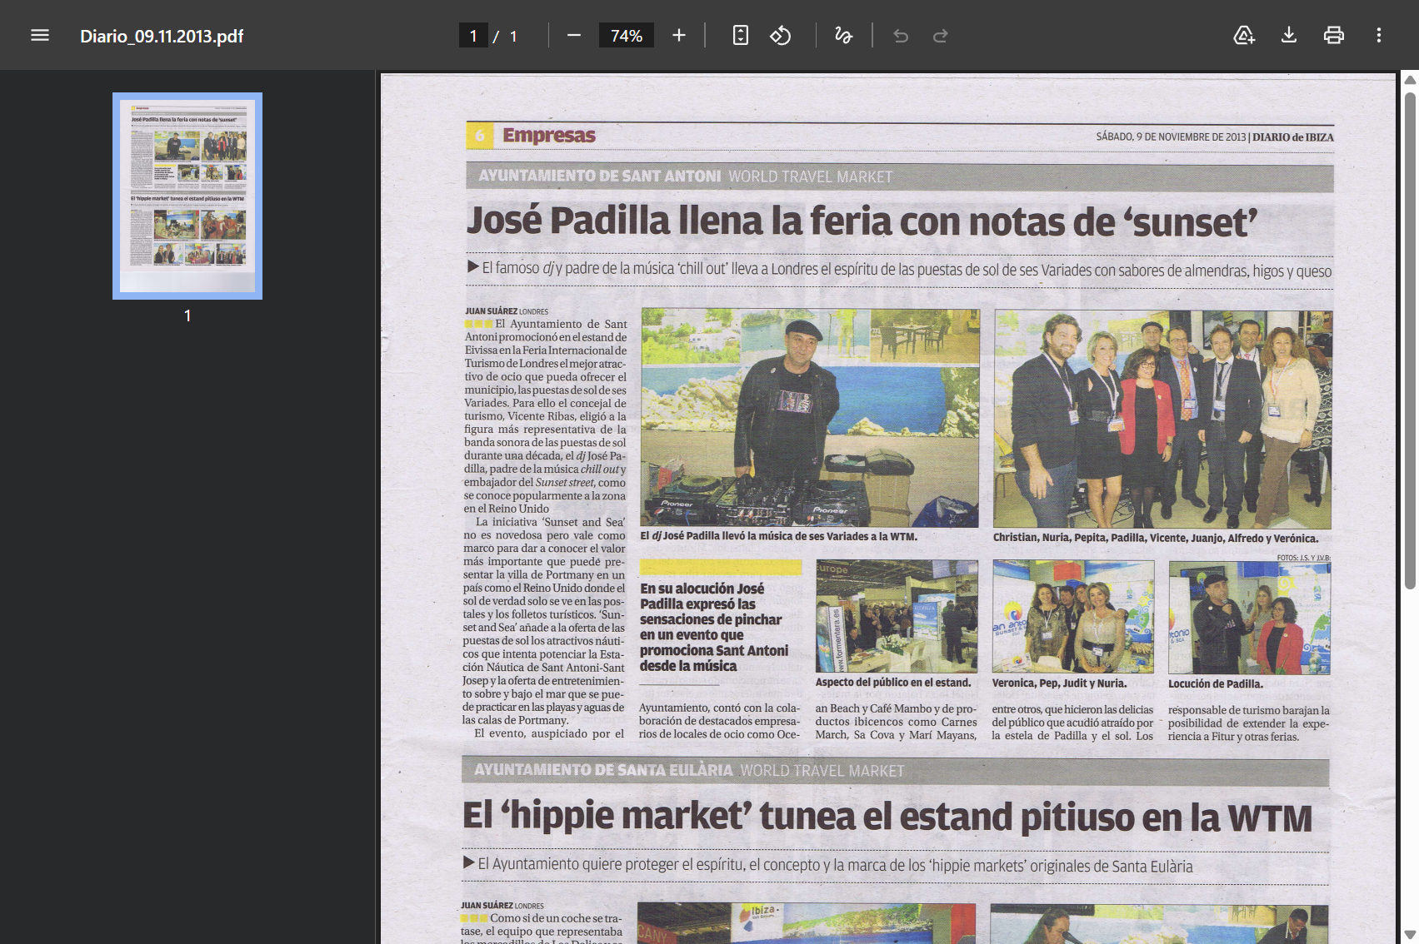Viewport: 1419px width, 944px height.
Task: Open the more actions three-dot menu
Action: pyautogui.click(x=1378, y=36)
